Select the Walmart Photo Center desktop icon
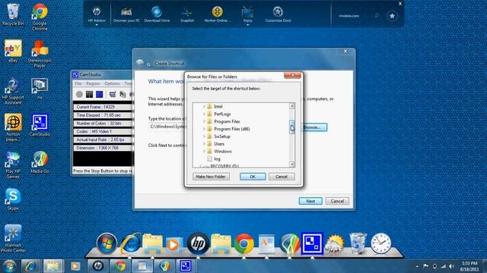 (x=13, y=239)
